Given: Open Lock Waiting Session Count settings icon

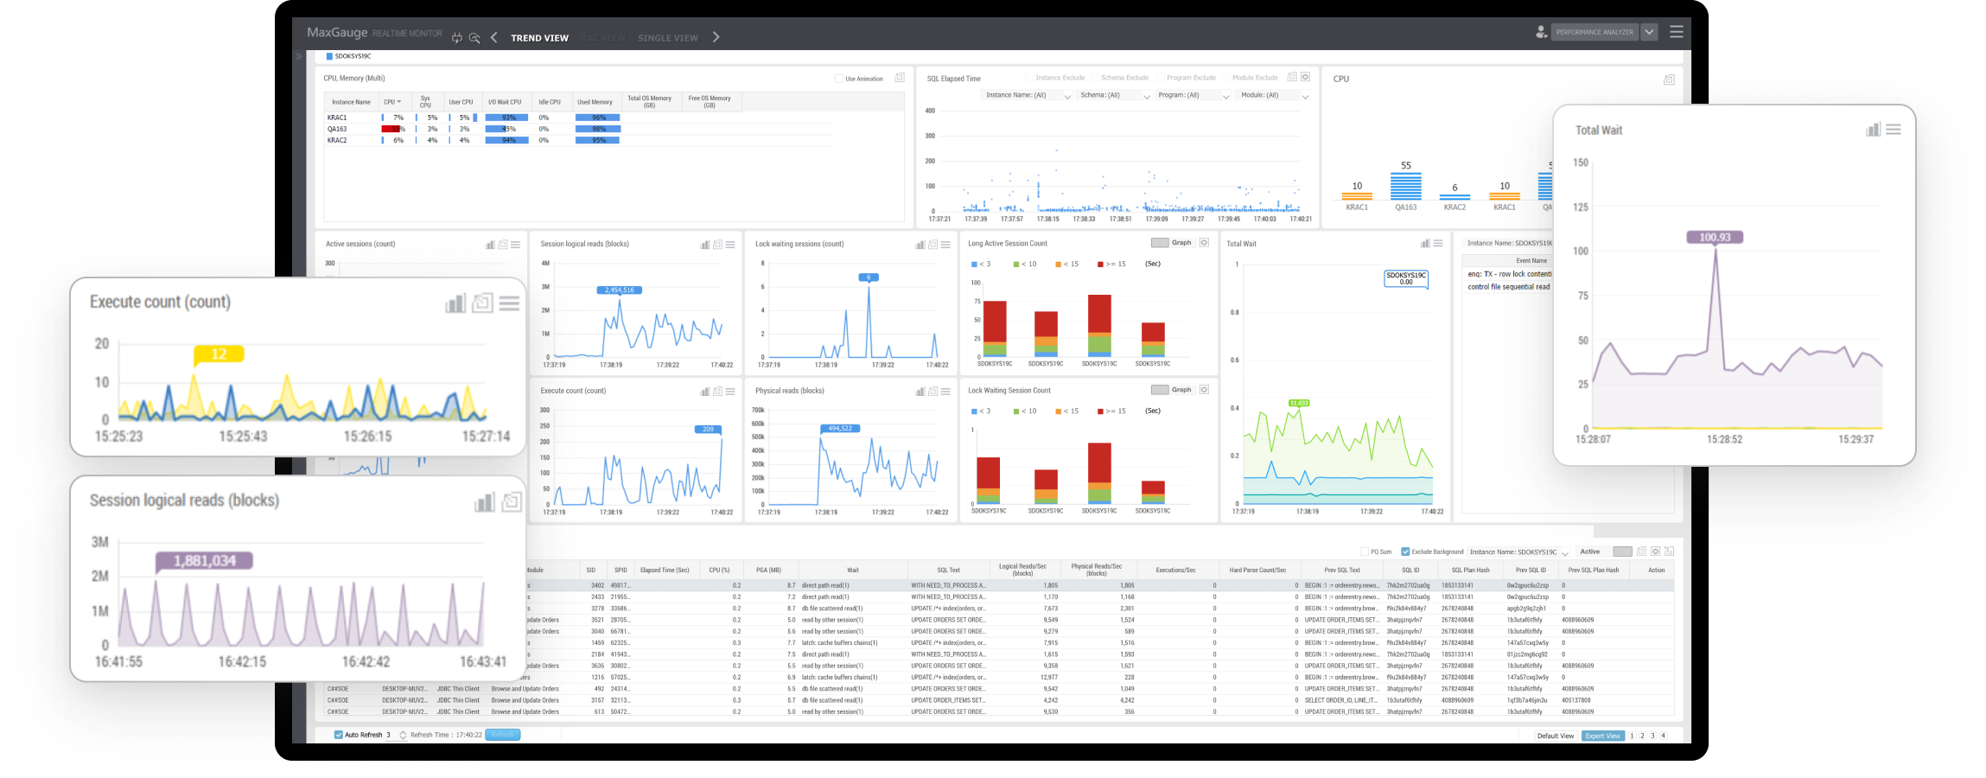Looking at the screenshot, I should click(x=1204, y=390).
